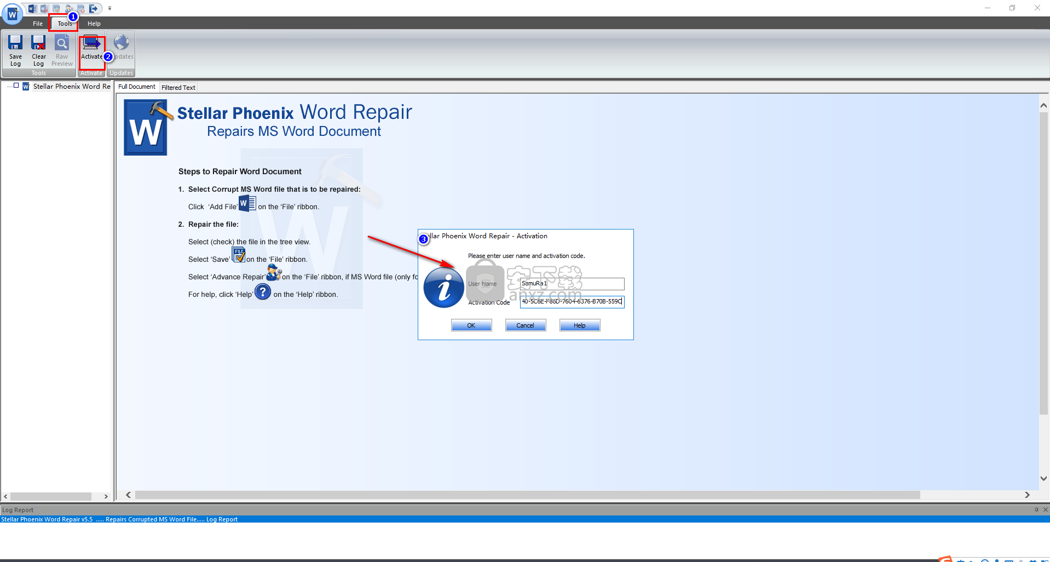This screenshot has height=562, width=1050.
Task: Click the tree panel horizontal scrollbar thumb
Action: click(x=50, y=496)
